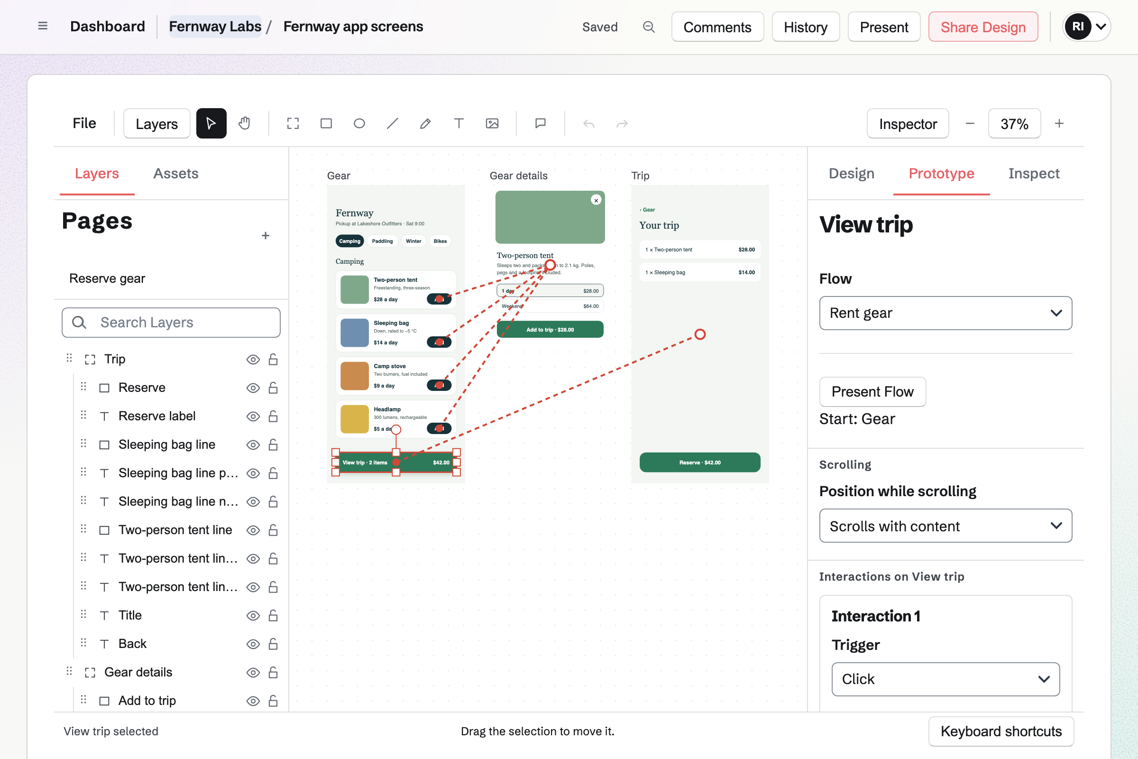1138x759 pixels.
Task: Click the Share Design button
Action: 982,27
